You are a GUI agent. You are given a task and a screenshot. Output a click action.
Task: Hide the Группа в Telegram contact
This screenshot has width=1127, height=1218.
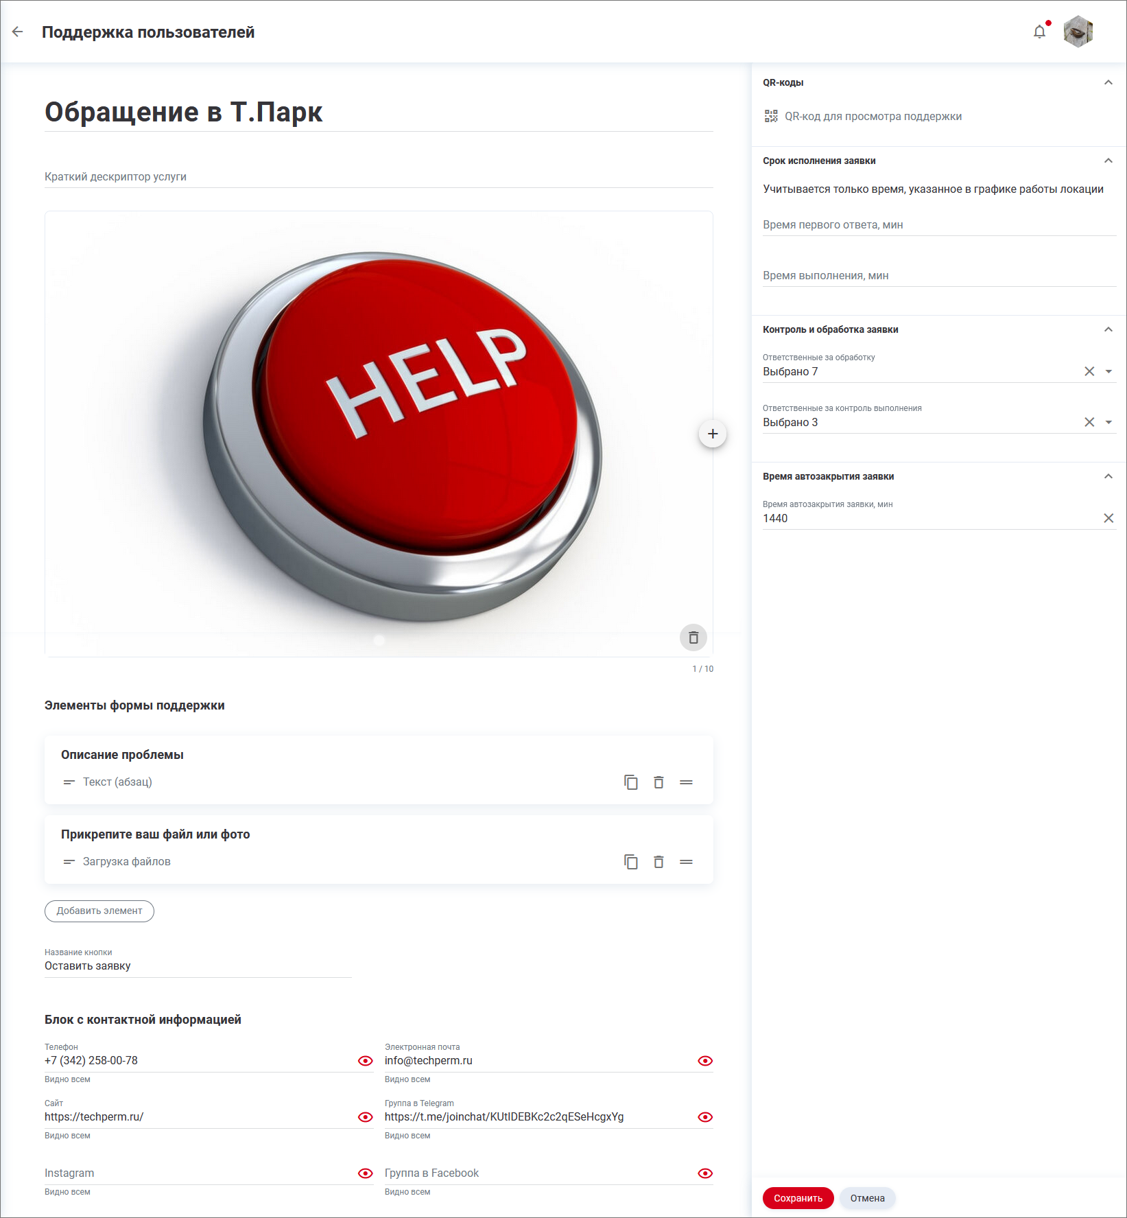704,1117
